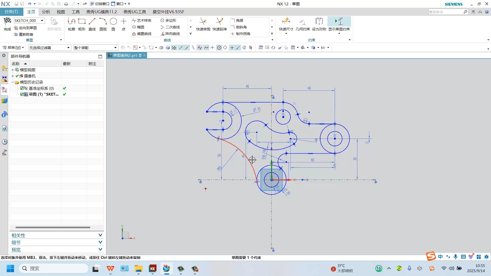Click the Finish sketch checkered flag icon

7,21
